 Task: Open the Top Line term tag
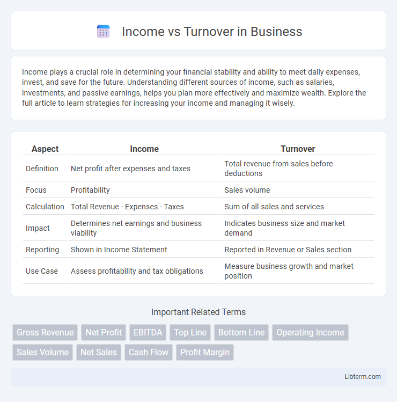pos(190,333)
